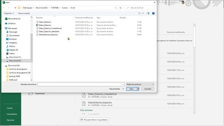
Task: Open the Todos los archivos filter dropdown
Action: click(x=140, y=84)
